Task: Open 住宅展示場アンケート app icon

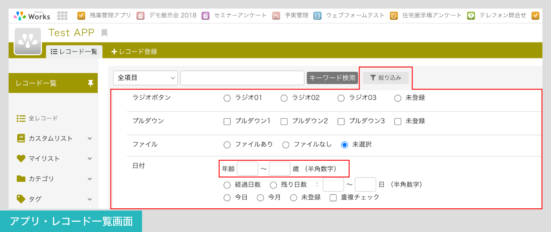Action: tap(394, 15)
